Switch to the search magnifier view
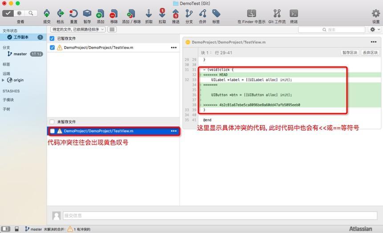 (31, 13)
